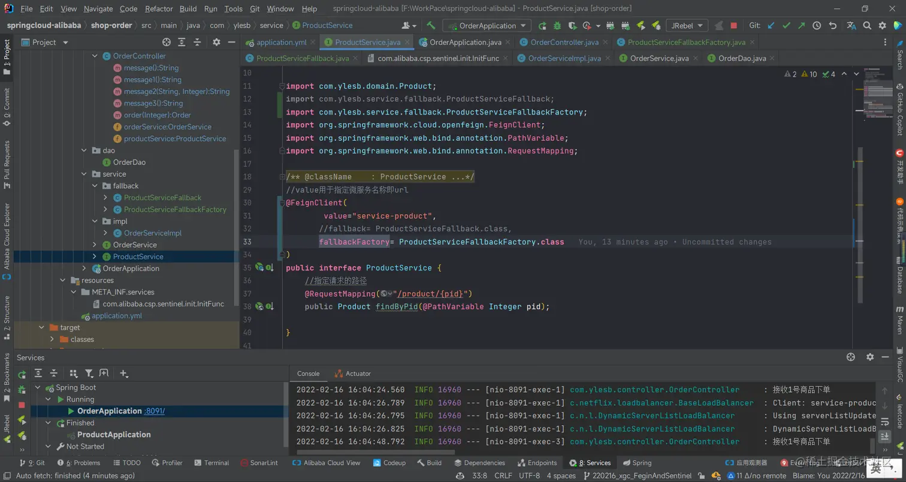Viewport: 906px width, 482px height.
Task: Toggle the Project tool window sidebar button
Action: point(7,57)
